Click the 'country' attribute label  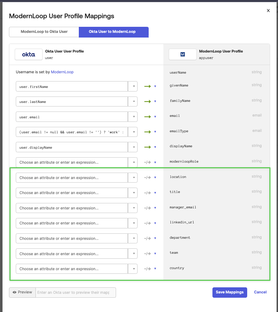(177, 268)
